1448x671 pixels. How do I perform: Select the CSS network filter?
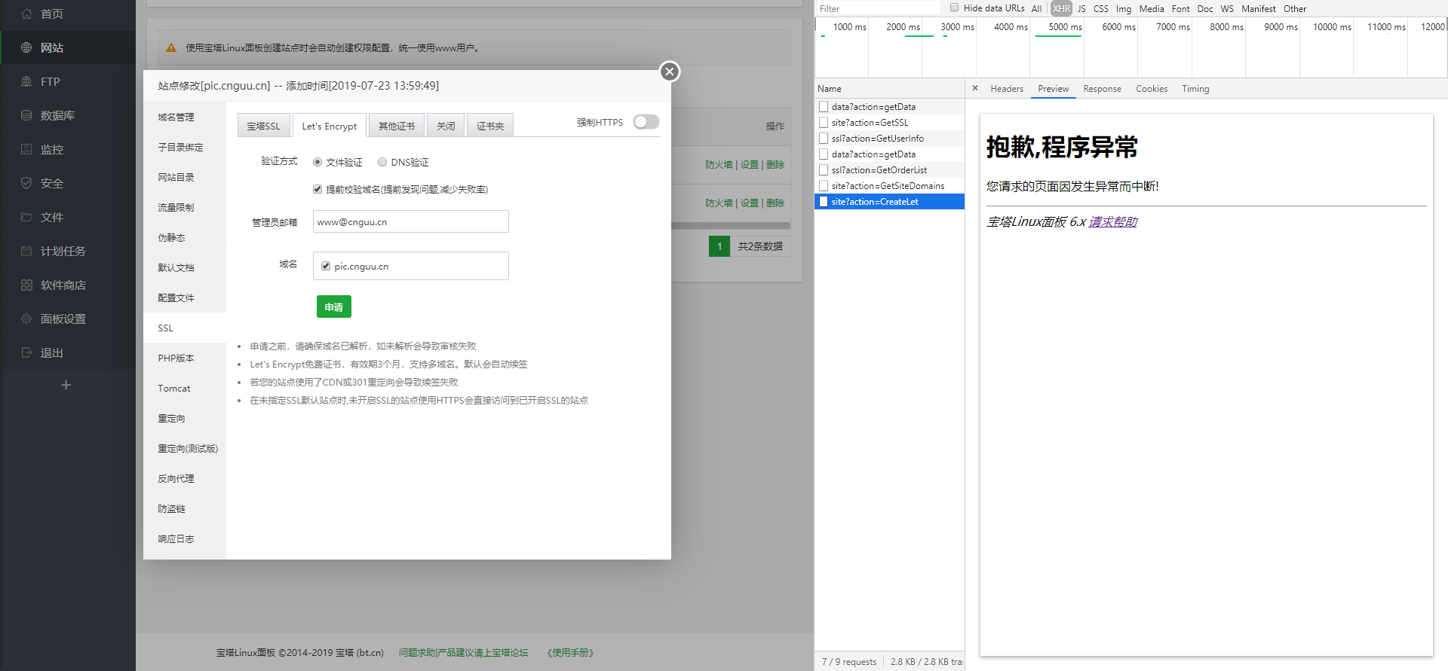pos(1101,8)
